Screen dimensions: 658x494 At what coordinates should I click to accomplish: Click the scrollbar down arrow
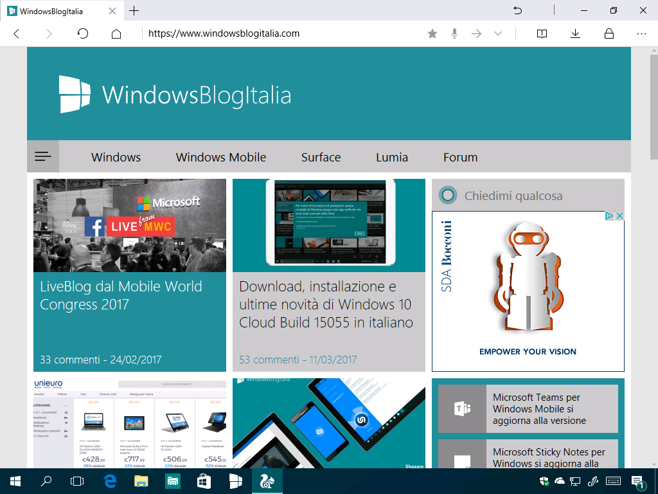[654, 464]
